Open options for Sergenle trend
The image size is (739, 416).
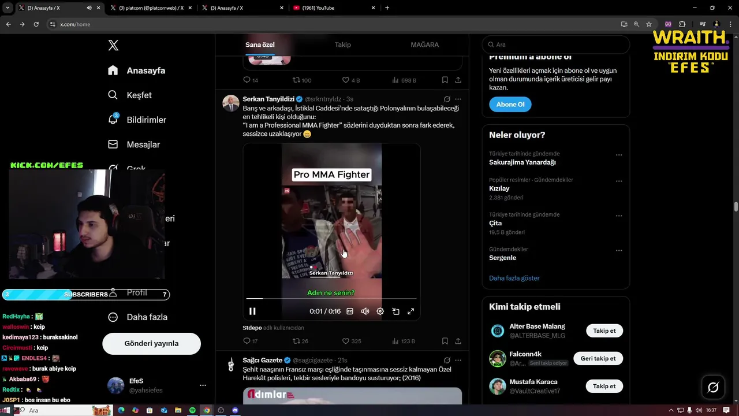(x=619, y=250)
